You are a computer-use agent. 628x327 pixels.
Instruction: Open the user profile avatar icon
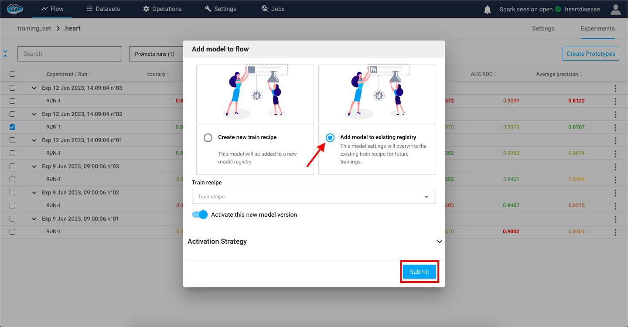615,10
